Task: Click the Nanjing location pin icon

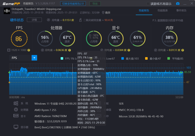Action: (103, 13)
